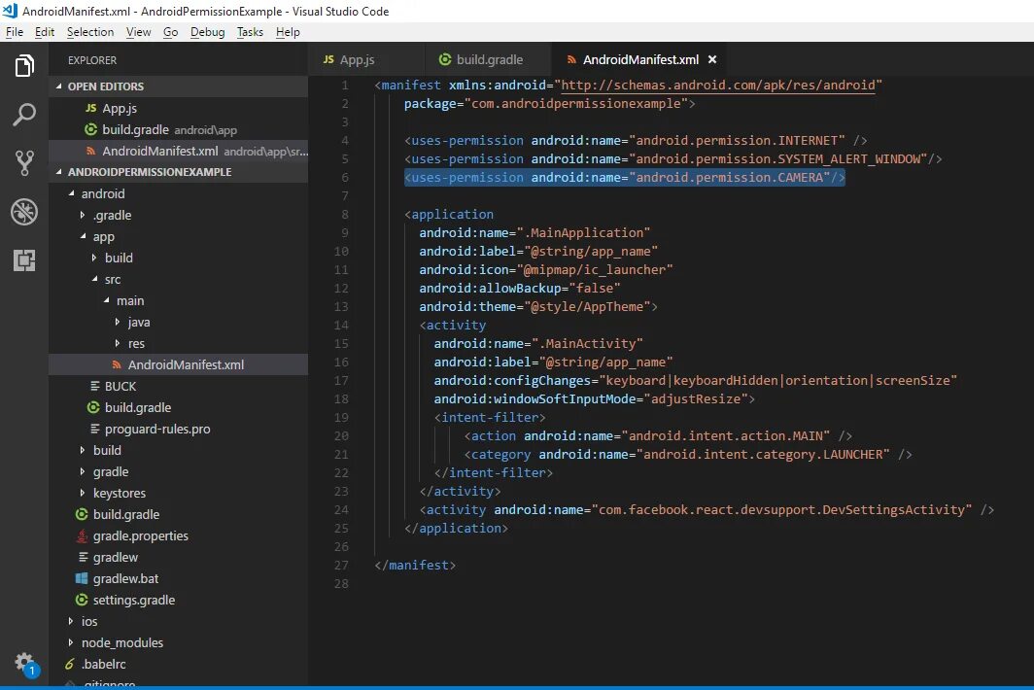Click the babel icon next to .babelrc
The image size is (1034, 690).
(70, 665)
